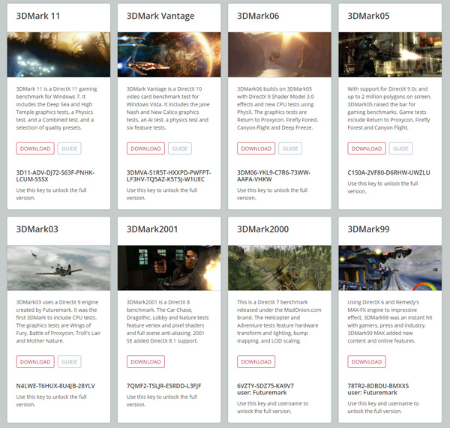Image resolution: width=450 pixels, height=428 pixels.
Task: Click the key starting 3DMVA-S1R5T-HXXPD
Action: pos(169,176)
